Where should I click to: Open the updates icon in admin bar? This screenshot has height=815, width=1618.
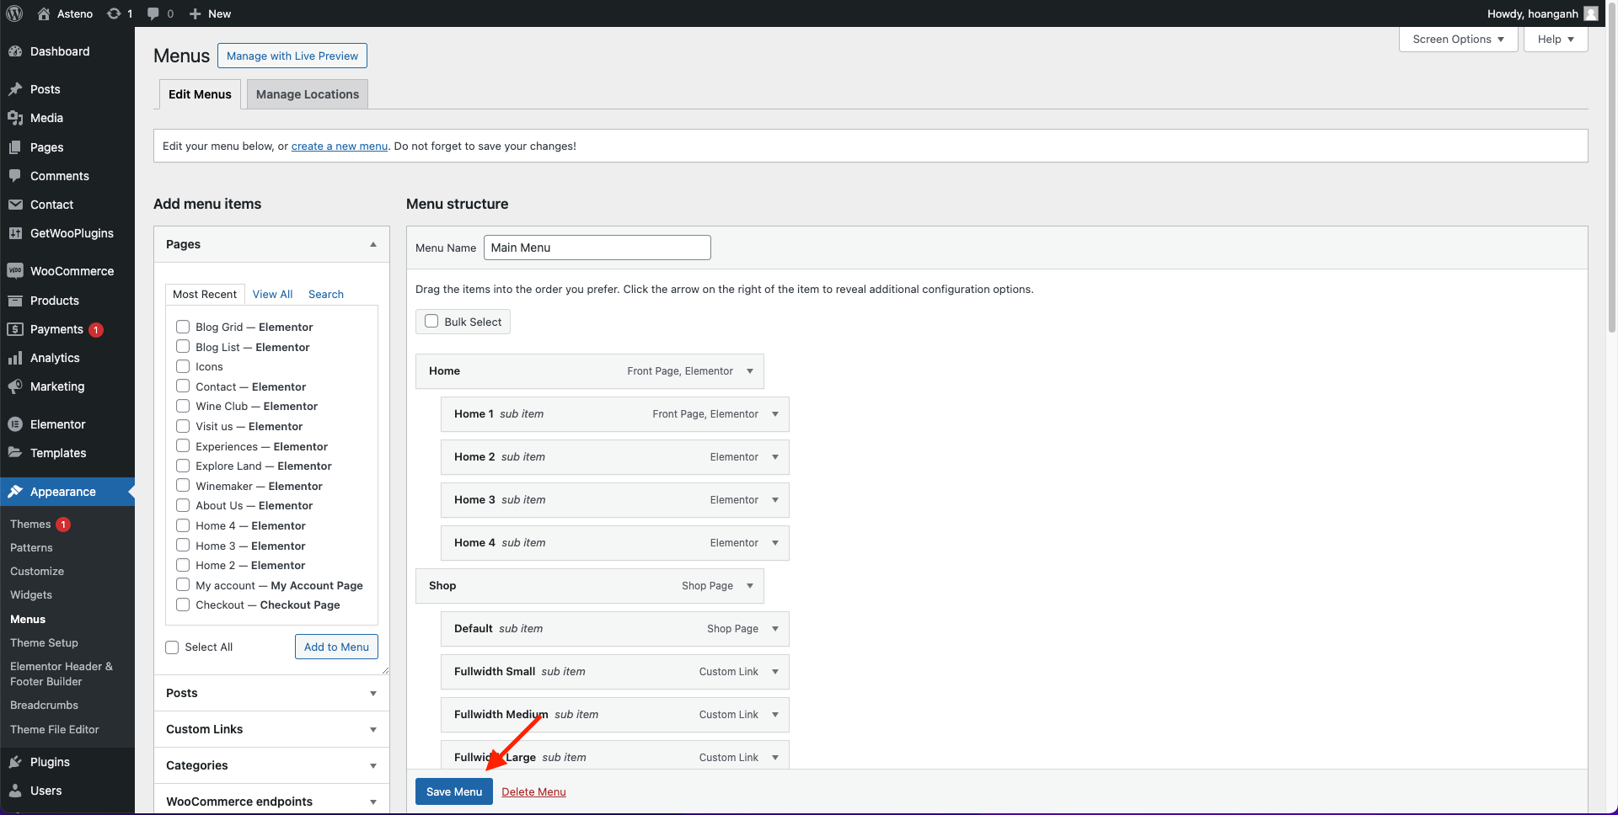(114, 13)
